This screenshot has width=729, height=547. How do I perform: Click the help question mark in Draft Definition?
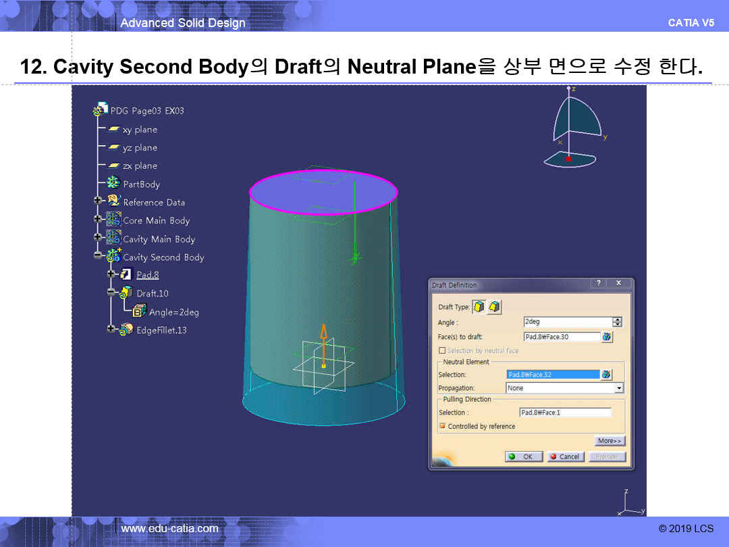coord(598,284)
